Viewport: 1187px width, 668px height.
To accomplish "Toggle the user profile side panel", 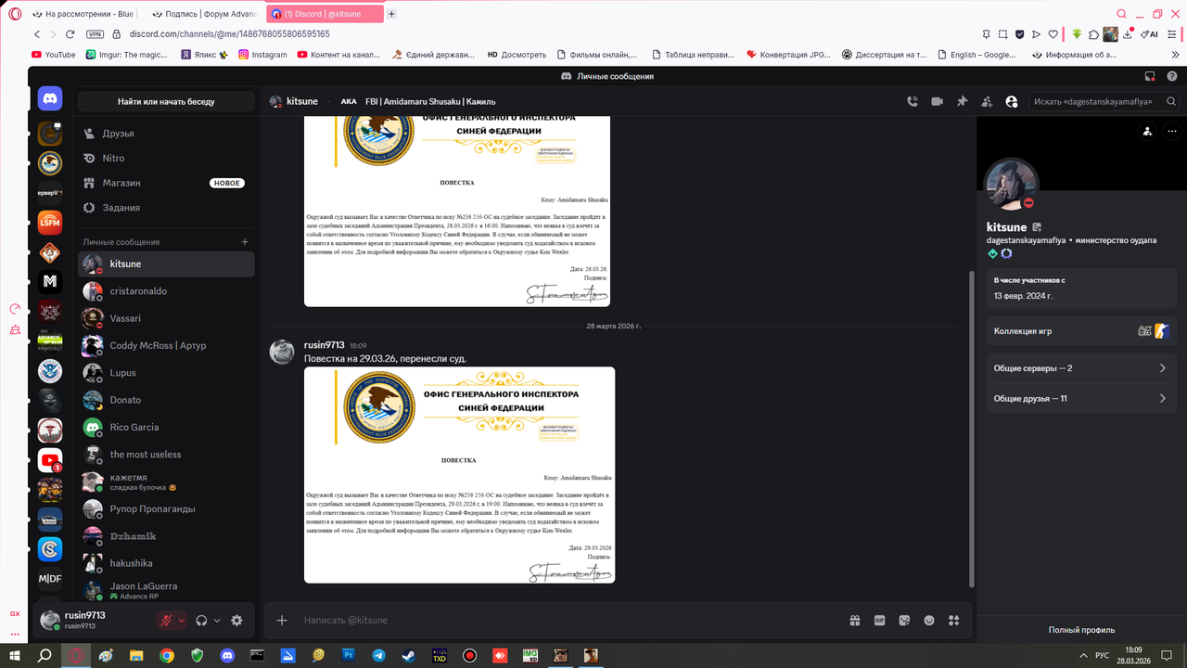I will [x=1012, y=101].
